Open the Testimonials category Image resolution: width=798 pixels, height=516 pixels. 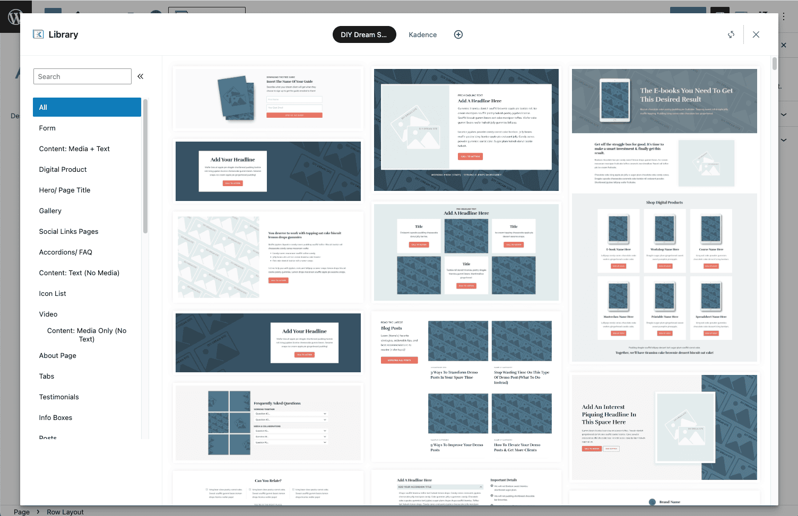(59, 397)
